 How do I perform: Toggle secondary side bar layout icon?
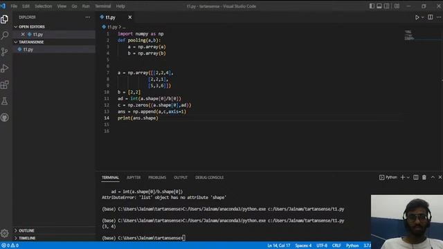pyautogui.click(x=386, y=6)
